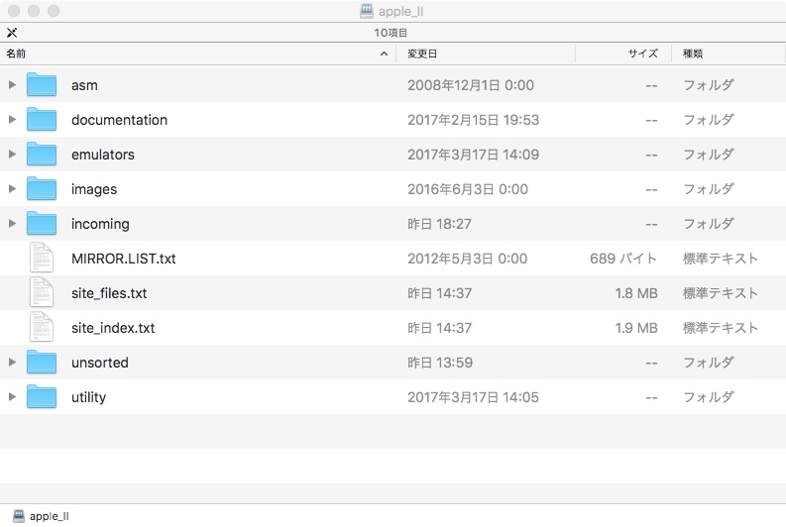Select the utility folder row date
This screenshot has height=527, width=786.
pos(473,397)
